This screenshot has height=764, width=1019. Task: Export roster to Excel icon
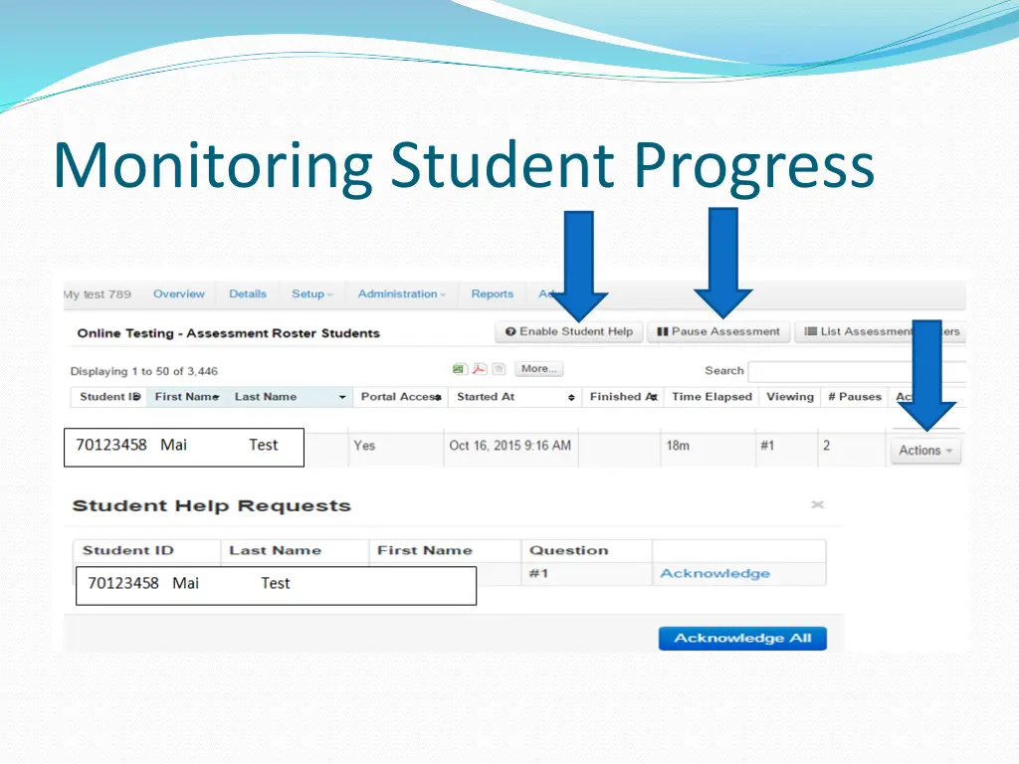click(459, 369)
